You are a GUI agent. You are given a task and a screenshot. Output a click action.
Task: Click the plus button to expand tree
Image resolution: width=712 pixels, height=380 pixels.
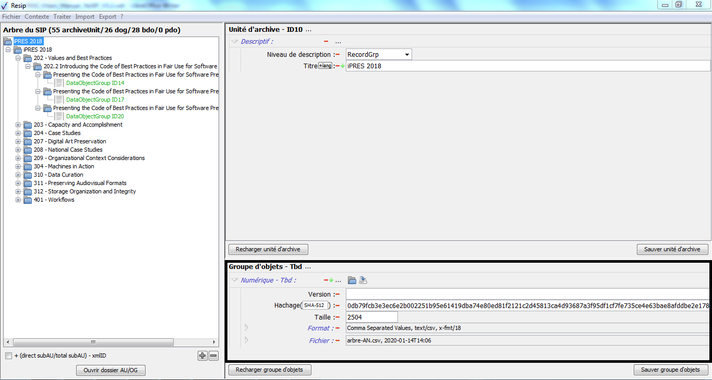point(202,356)
